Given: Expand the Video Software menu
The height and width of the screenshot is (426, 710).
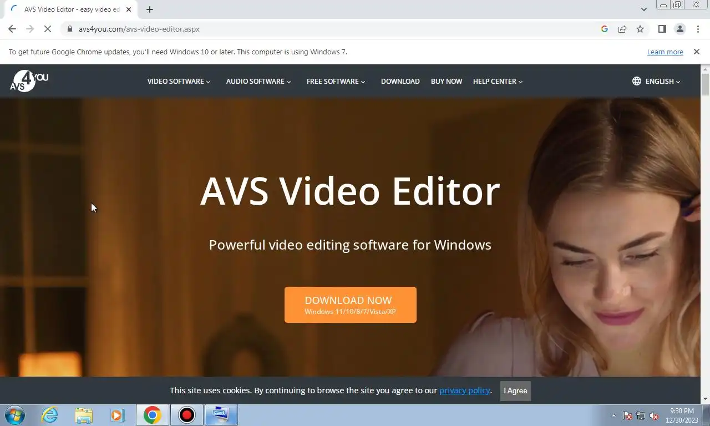Looking at the screenshot, I should coord(179,81).
